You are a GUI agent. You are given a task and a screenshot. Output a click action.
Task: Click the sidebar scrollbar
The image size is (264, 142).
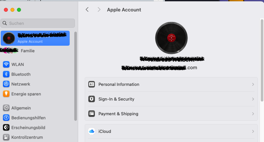(76, 76)
